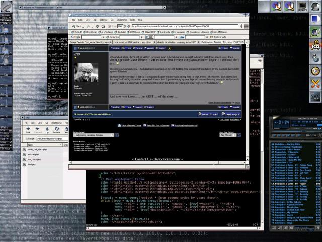Launch blue monitor icon in dock
This screenshot has width=322, height=242.
click(x=315, y=19)
